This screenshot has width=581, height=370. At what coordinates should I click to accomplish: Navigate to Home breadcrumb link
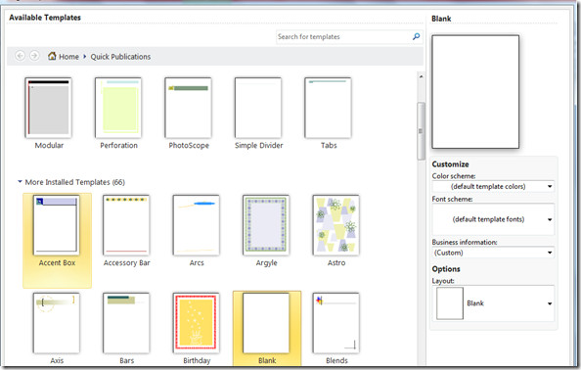pos(68,57)
